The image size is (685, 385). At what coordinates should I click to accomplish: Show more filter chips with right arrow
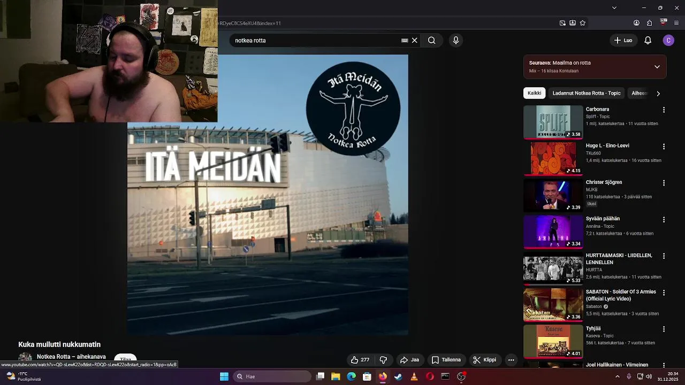(658, 93)
